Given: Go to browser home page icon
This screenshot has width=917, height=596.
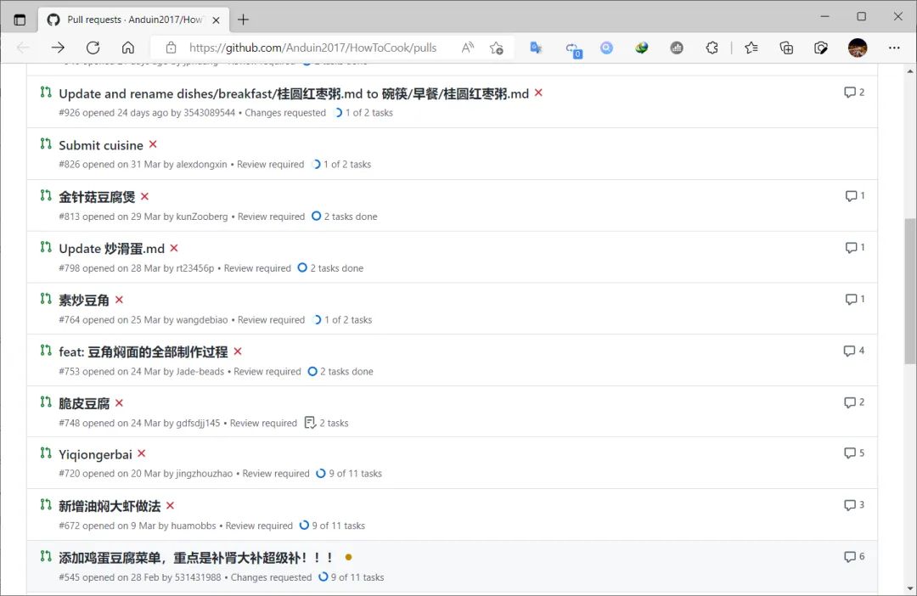Looking at the screenshot, I should click(128, 48).
